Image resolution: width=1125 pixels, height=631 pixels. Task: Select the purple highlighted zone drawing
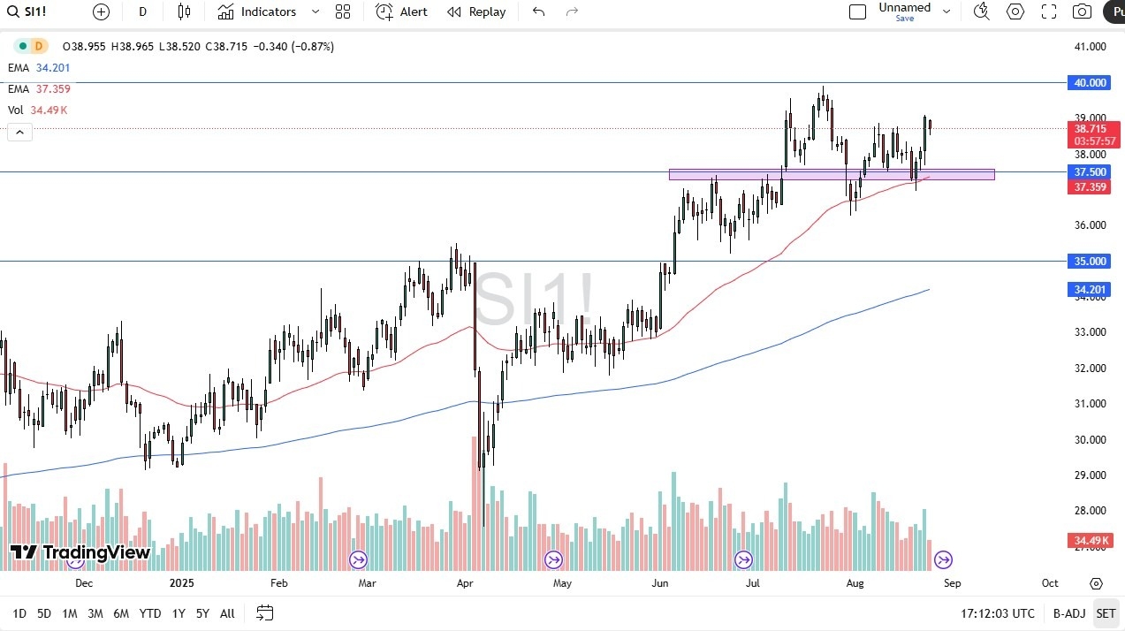(x=831, y=173)
